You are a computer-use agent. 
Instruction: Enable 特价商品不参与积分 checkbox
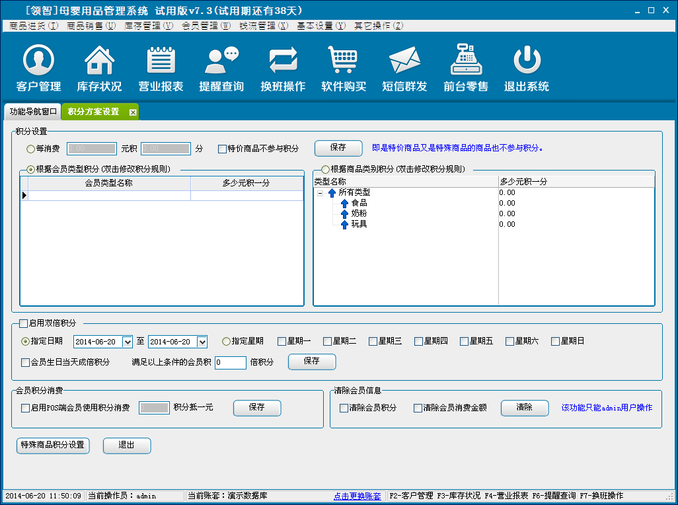[223, 149]
